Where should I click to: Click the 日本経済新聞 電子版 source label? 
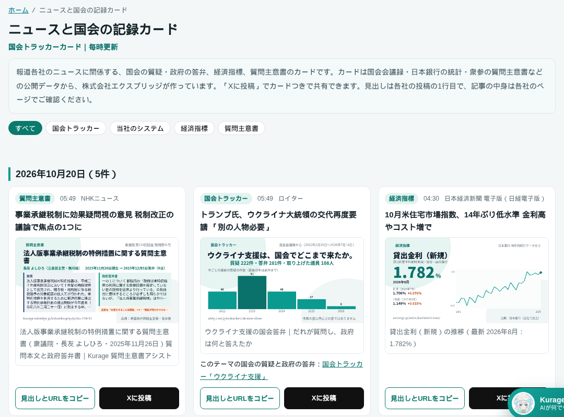(x=495, y=198)
